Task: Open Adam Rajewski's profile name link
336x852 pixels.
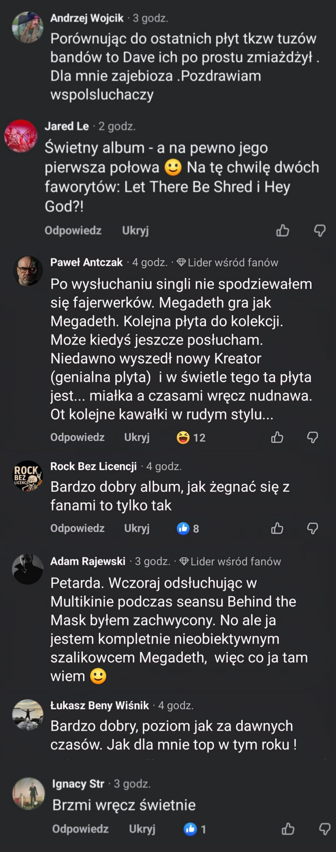Action: 88,561
